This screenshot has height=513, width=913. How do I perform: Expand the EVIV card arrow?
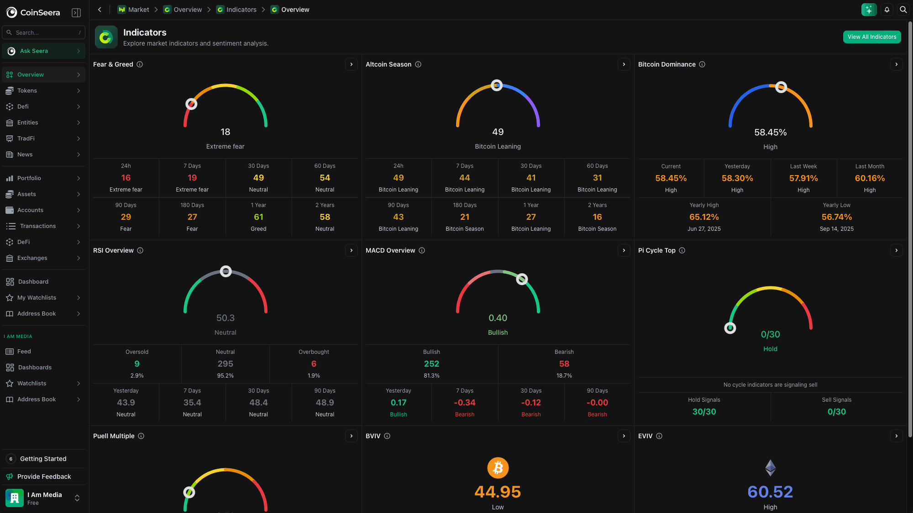click(x=896, y=436)
